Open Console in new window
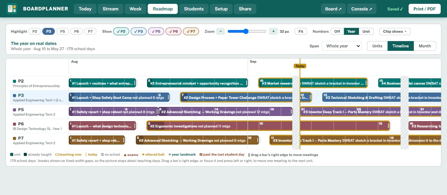The width and height of the screenshot is (447, 195). 362,9
